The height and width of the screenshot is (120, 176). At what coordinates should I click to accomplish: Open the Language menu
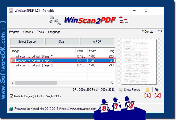(54, 32)
